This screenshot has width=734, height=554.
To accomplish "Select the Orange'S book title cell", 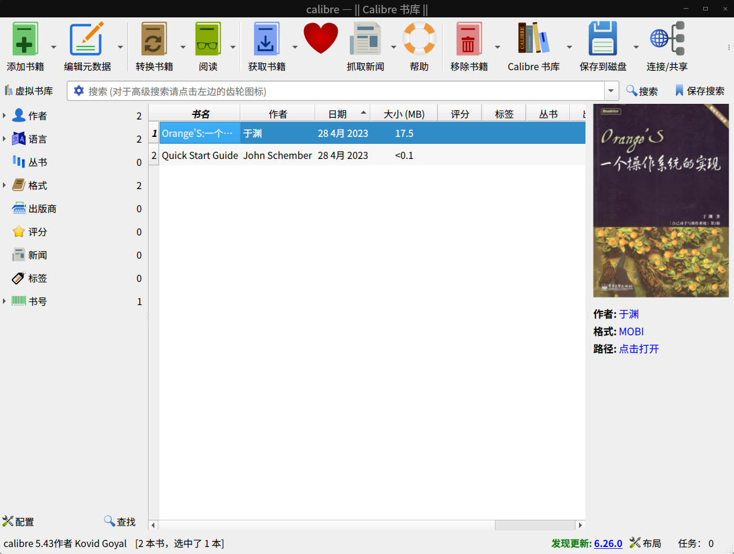I will [x=200, y=133].
